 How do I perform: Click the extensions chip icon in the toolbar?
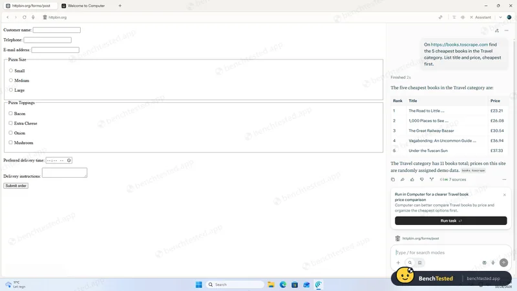[x=463, y=17]
